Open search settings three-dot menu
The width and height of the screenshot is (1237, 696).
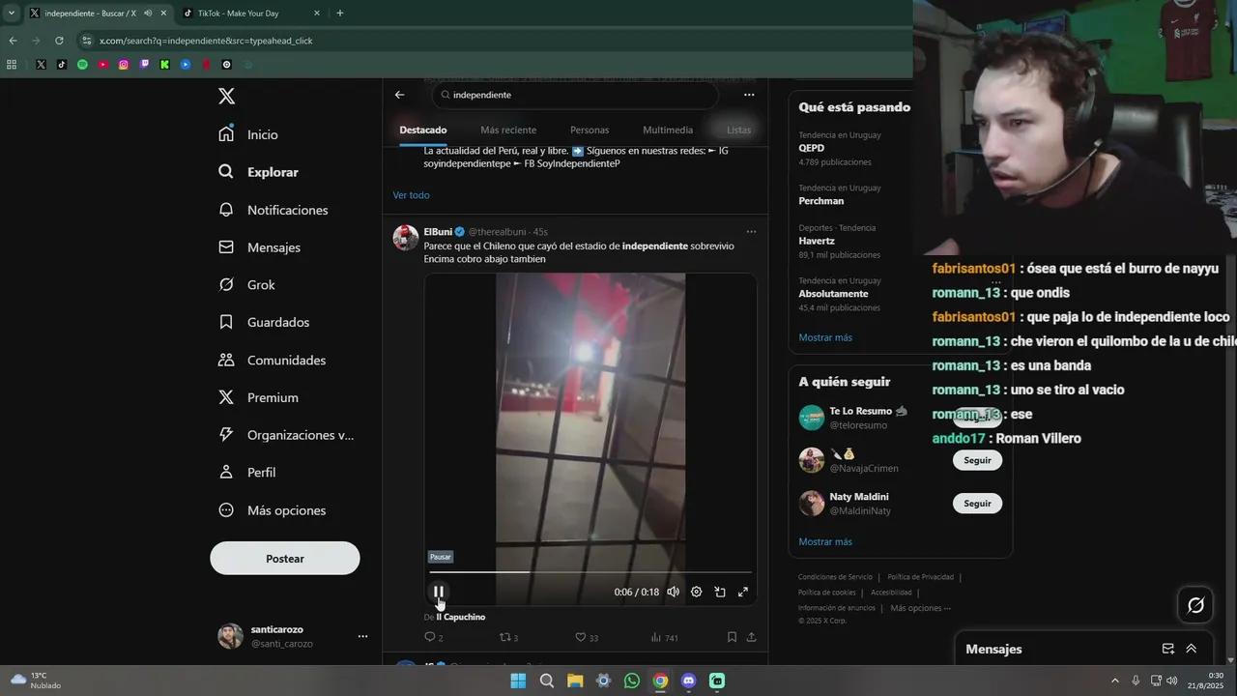[x=749, y=95]
